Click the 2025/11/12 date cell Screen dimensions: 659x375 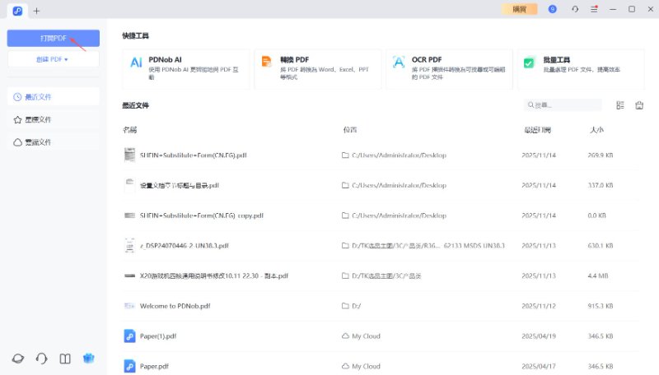pyautogui.click(x=539, y=306)
